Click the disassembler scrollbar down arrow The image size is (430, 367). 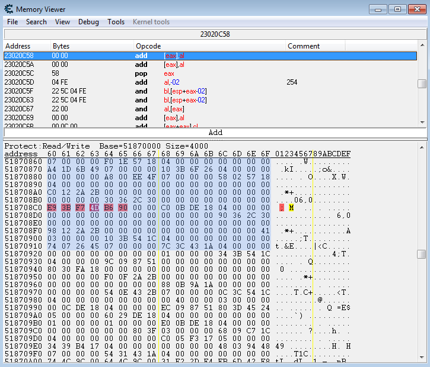(x=422, y=122)
